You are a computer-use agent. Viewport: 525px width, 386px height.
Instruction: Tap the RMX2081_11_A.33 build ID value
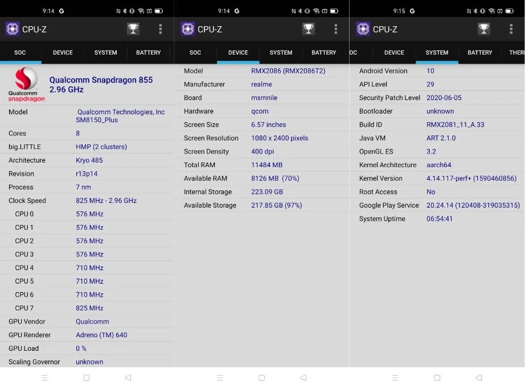click(x=456, y=124)
